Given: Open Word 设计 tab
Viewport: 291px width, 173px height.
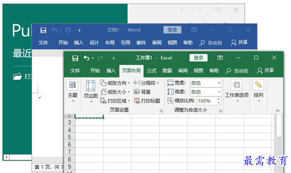Looking at the screenshot, I should coord(94,43).
